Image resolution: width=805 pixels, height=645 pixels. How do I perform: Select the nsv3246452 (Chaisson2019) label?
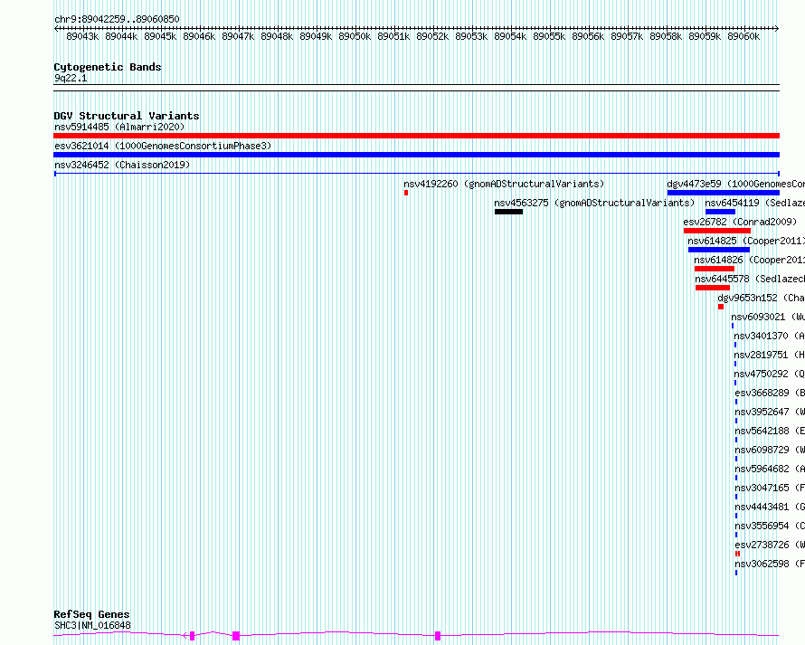(x=122, y=165)
